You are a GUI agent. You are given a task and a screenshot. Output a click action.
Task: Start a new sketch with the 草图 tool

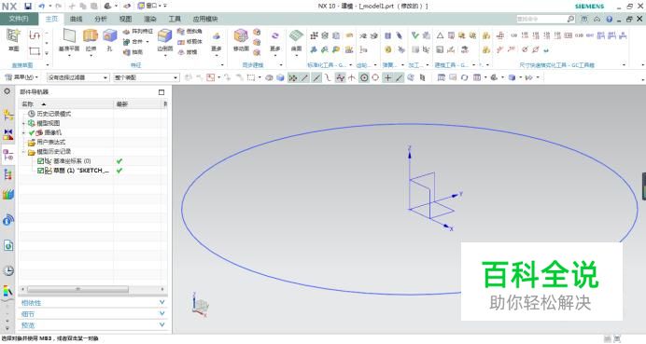point(14,40)
